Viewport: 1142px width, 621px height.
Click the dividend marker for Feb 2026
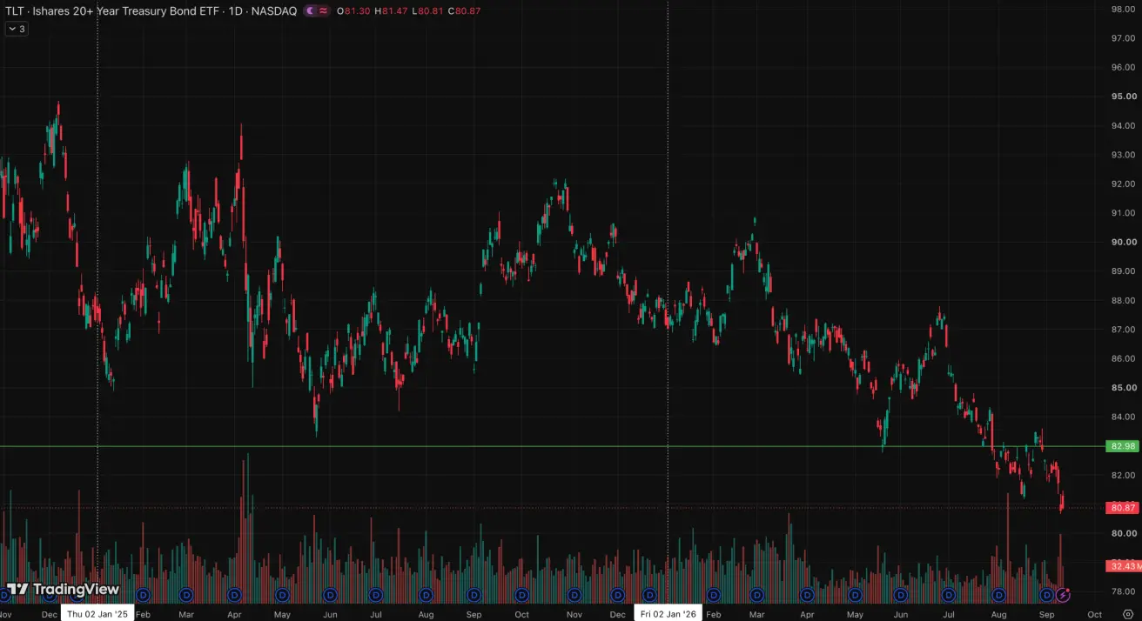714,595
